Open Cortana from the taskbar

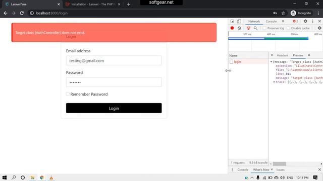tap(23, 177)
